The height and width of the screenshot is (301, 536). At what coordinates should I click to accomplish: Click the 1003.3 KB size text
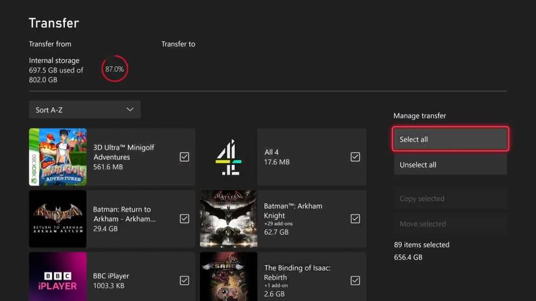pyautogui.click(x=108, y=285)
